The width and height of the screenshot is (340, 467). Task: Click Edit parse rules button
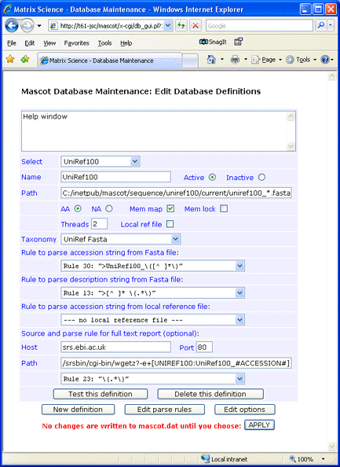164,410
